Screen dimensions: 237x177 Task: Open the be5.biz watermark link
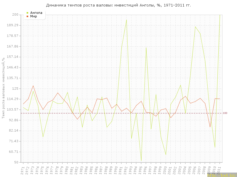222,175
